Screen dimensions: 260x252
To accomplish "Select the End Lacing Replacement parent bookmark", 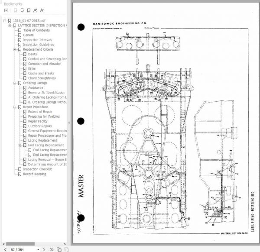I will tap(46, 145).
